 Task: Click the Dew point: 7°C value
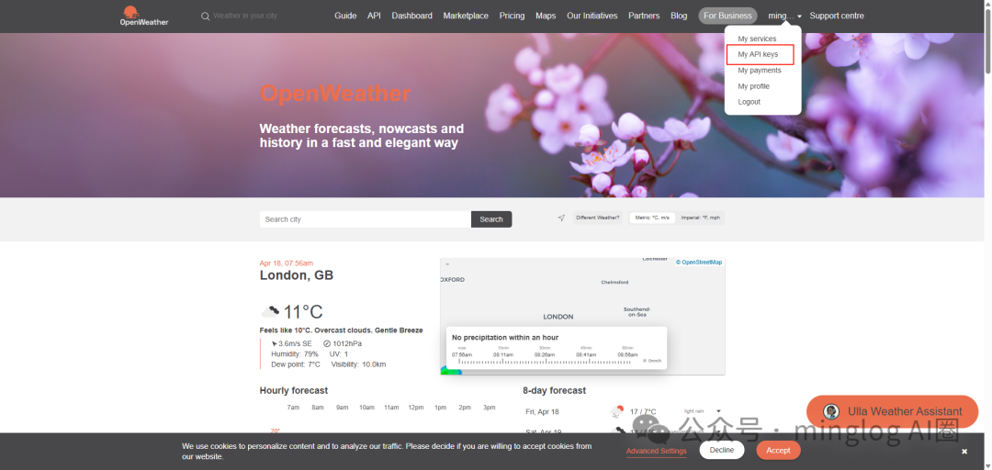(296, 364)
